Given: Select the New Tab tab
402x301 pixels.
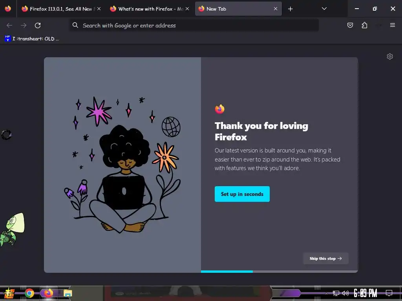Looking at the screenshot, I should [238, 9].
